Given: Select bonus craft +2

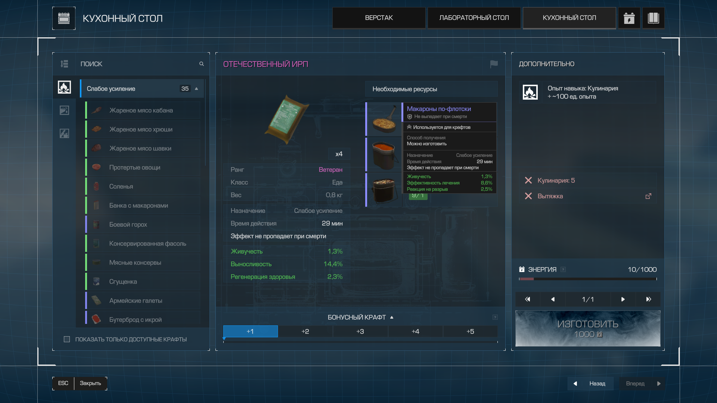Looking at the screenshot, I should point(305,331).
